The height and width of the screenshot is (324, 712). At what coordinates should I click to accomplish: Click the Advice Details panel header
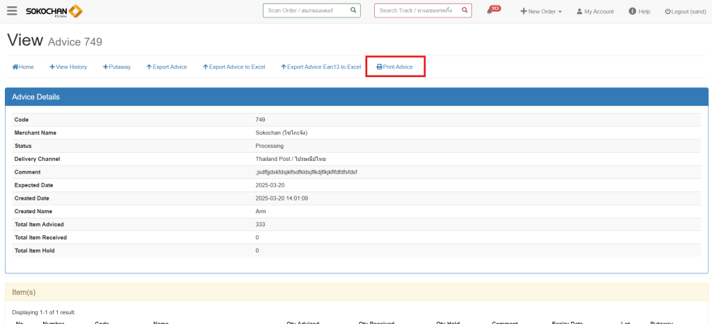(357, 97)
